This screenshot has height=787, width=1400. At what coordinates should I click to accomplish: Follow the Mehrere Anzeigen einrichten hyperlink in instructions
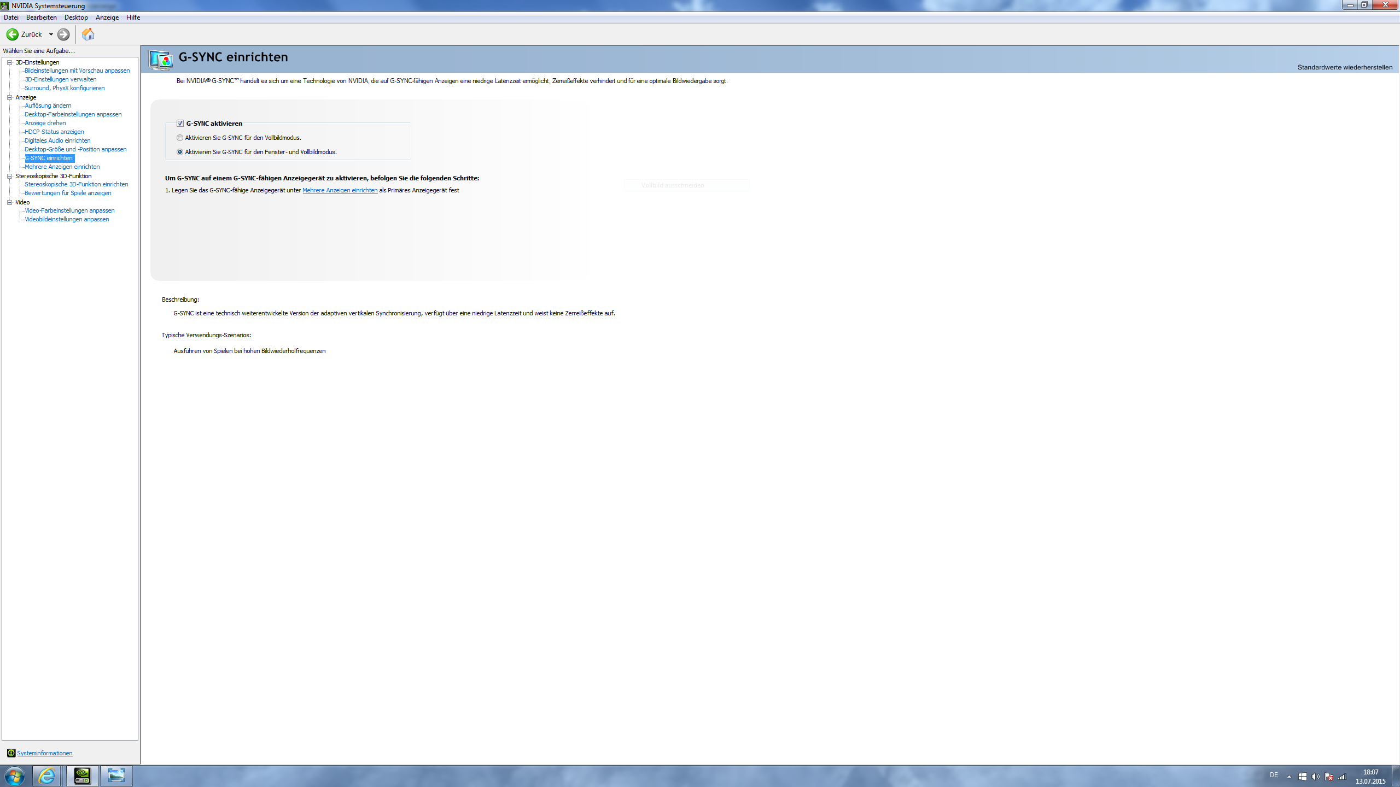pos(340,190)
